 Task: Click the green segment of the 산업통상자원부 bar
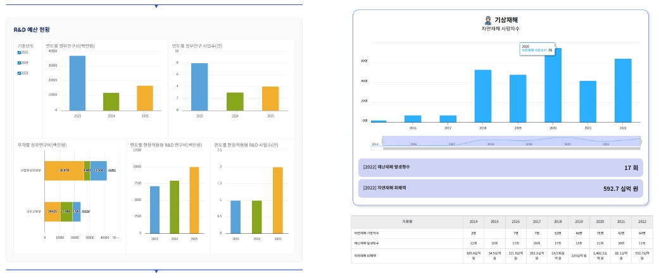(x=87, y=171)
